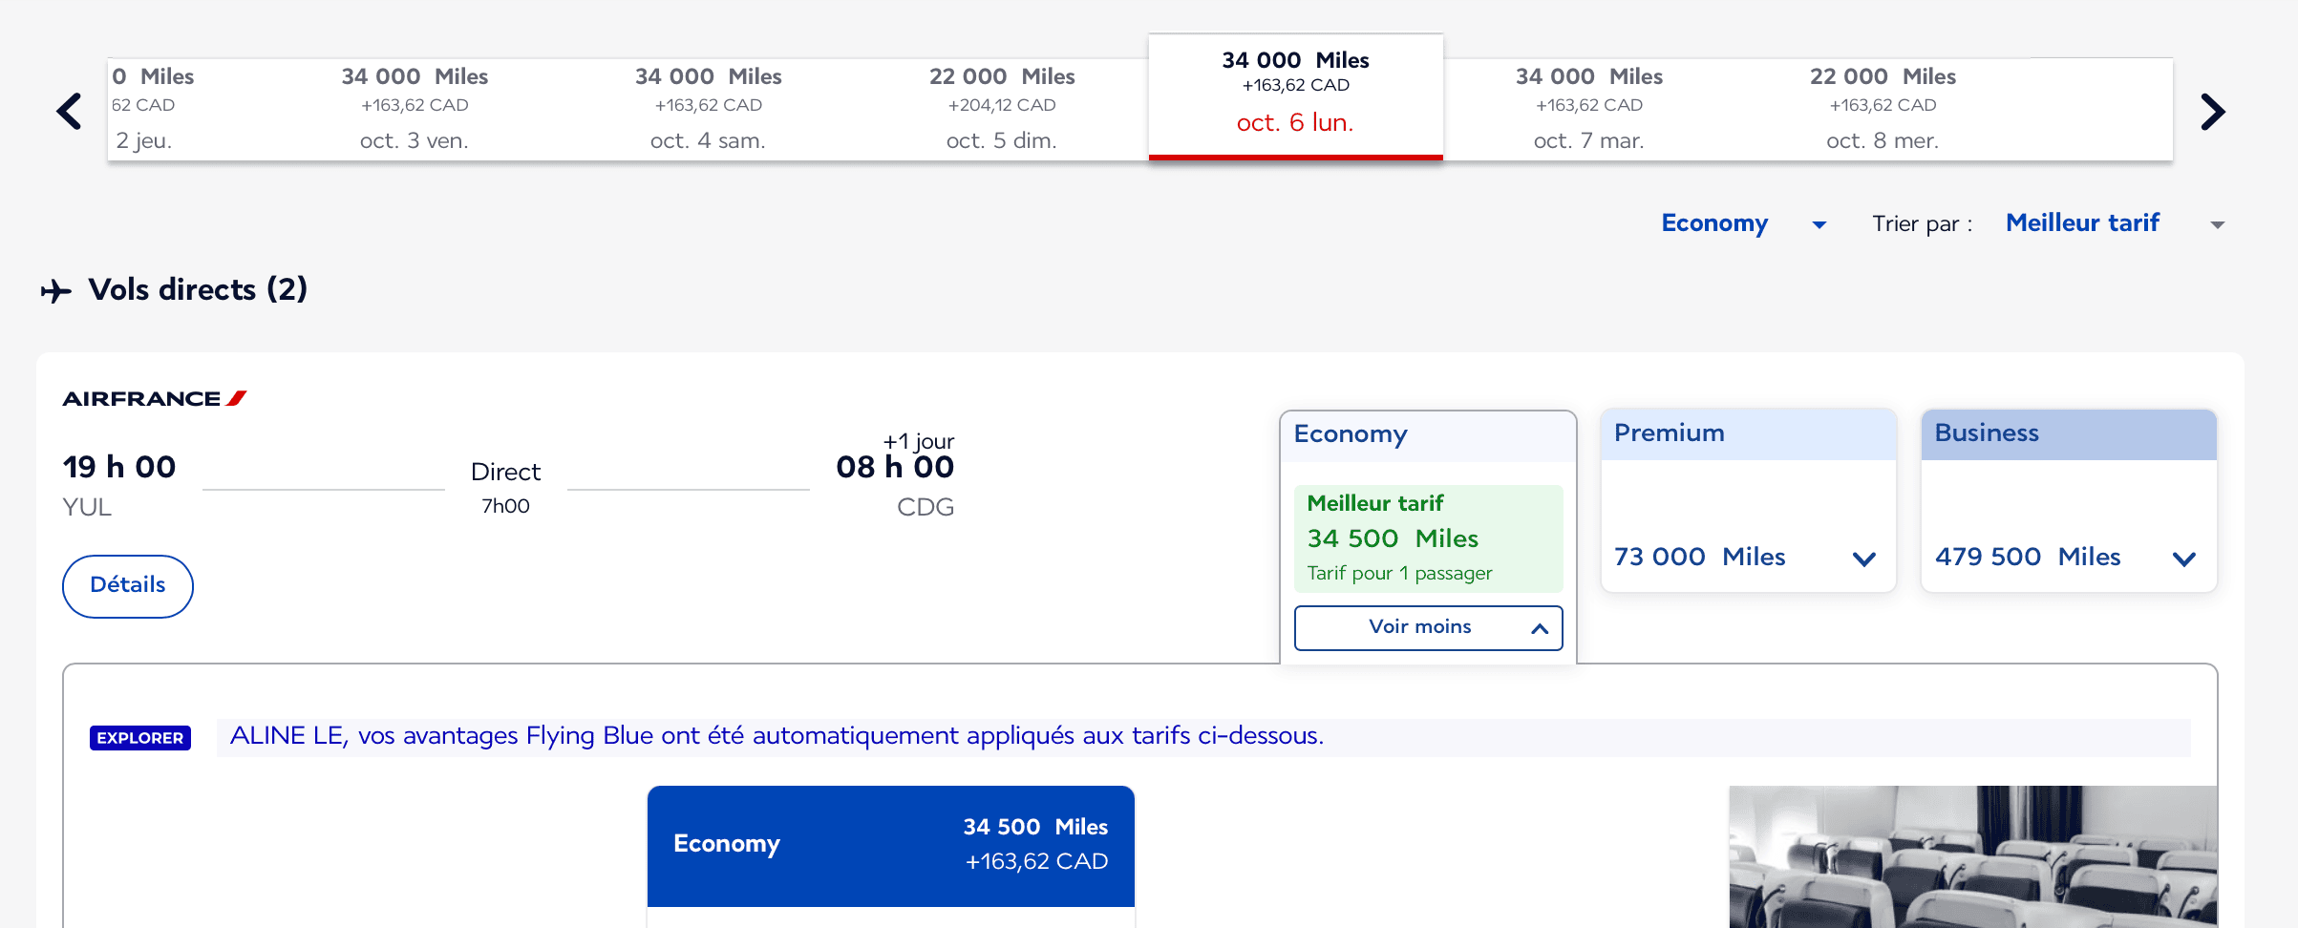
Task: Click the Economy fare column header
Action: (1428, 435)
